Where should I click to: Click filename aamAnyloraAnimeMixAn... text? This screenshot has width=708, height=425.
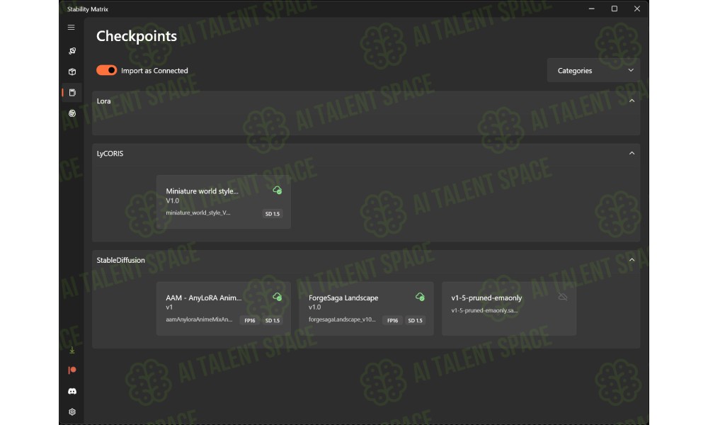199,319
